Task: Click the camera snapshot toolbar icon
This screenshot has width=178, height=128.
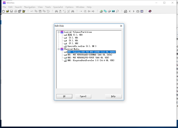Action: 138,11
